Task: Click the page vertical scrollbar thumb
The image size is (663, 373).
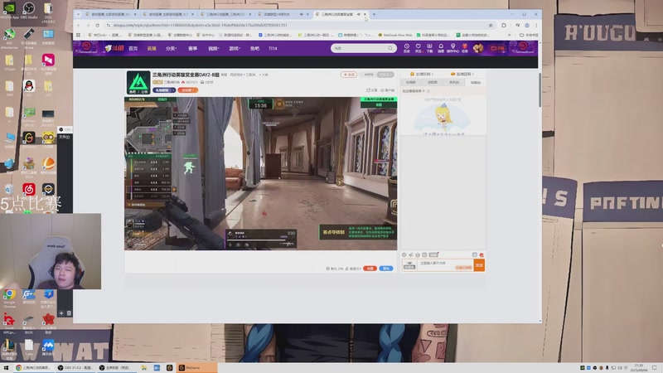Action: coord(540,90)
